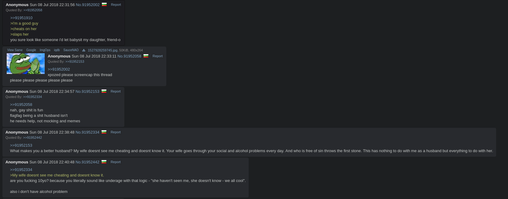
Task: Open the post number link No.91952153
Action: tap(87, 91)
